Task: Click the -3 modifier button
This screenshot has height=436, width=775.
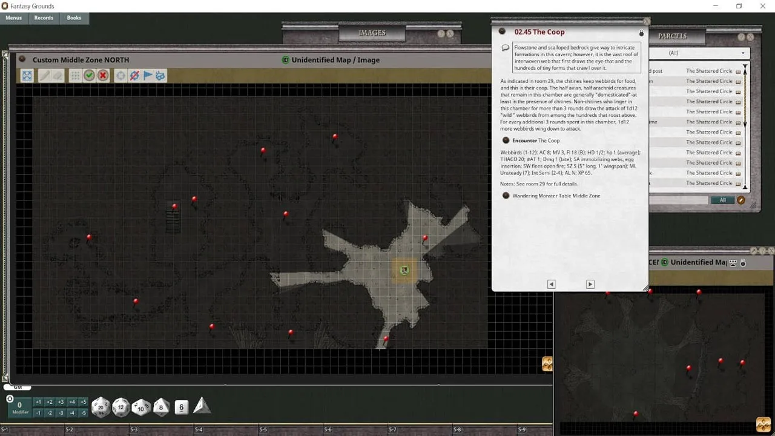Action: coord(61,413)
